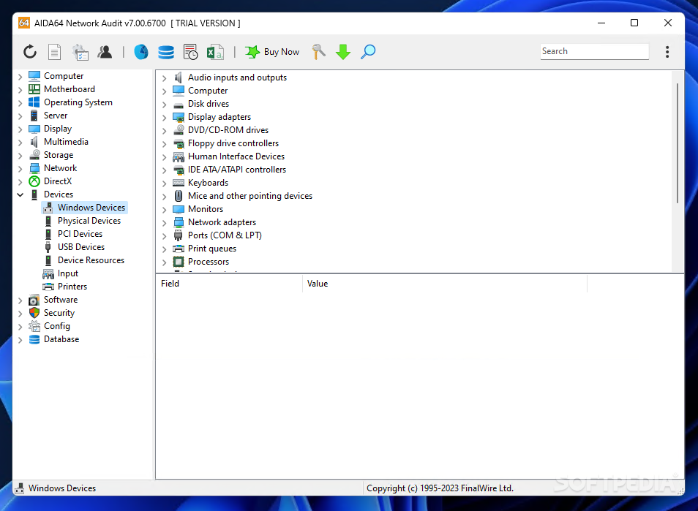Open the Printers page
698x511 pixels.
click(72, 287)
